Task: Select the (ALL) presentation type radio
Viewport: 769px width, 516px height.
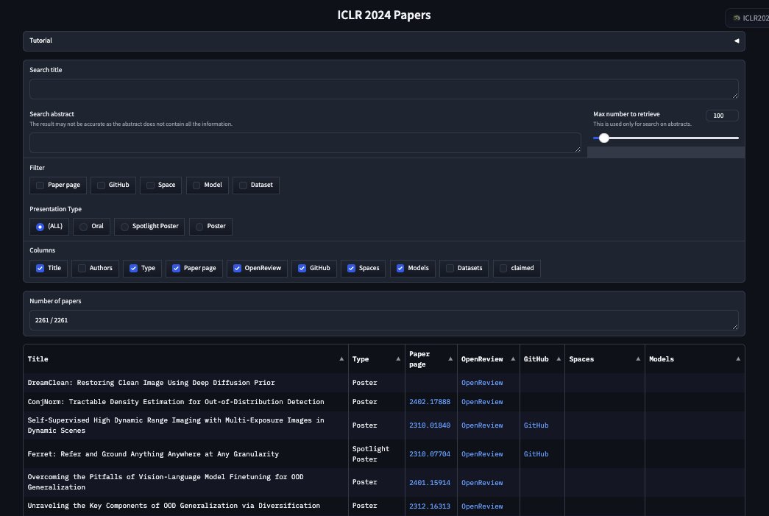Action: point(40,227)
